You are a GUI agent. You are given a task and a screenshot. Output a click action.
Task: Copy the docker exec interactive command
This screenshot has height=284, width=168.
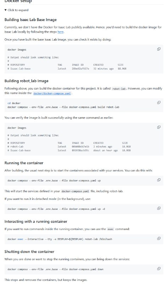click(158, 238)
